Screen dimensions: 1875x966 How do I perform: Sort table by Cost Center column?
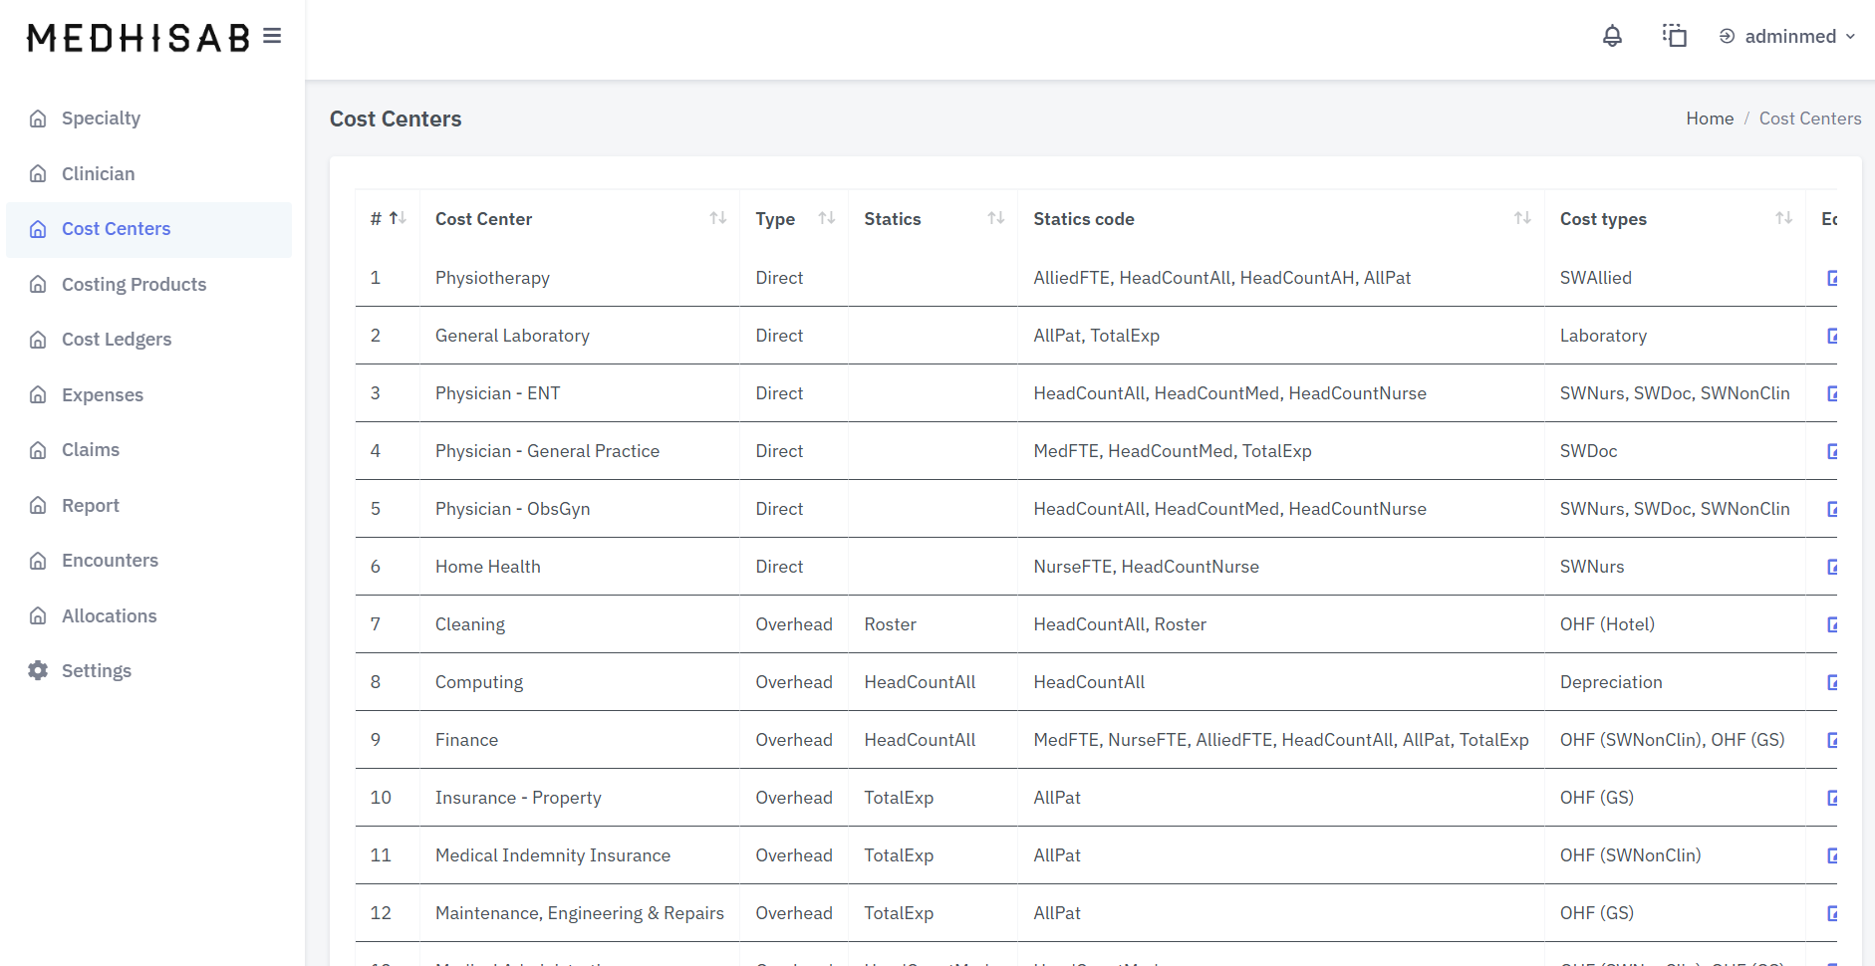coord(717,218)
